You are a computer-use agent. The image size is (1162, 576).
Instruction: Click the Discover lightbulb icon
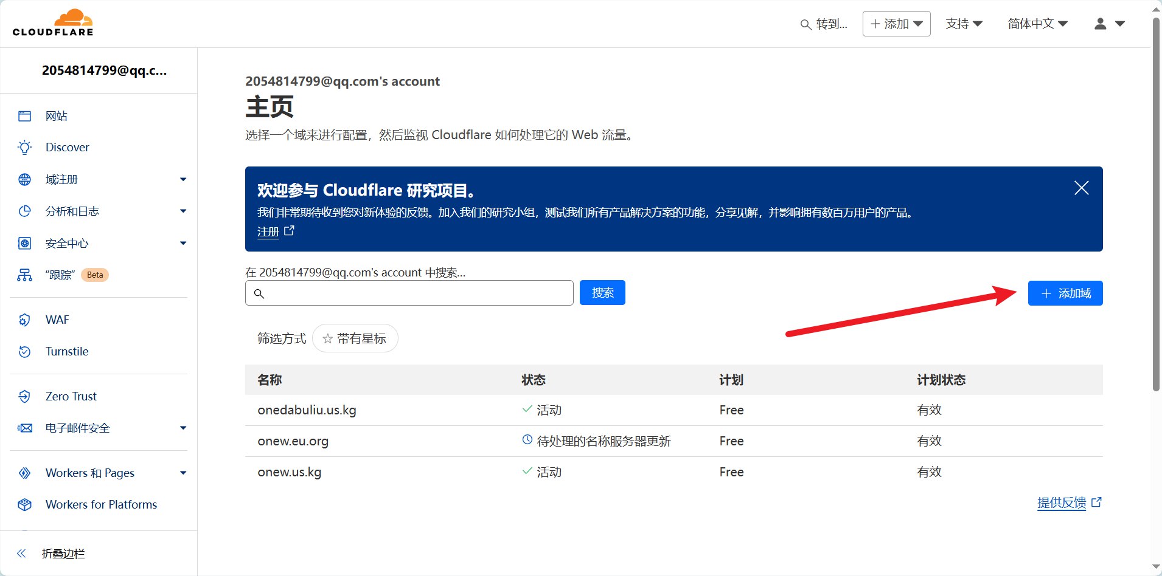[x=24, y=148]
